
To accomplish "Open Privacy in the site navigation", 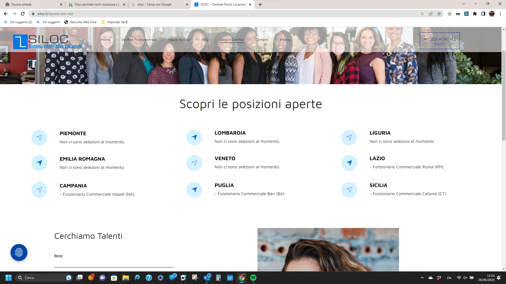I will pos(285,40).
